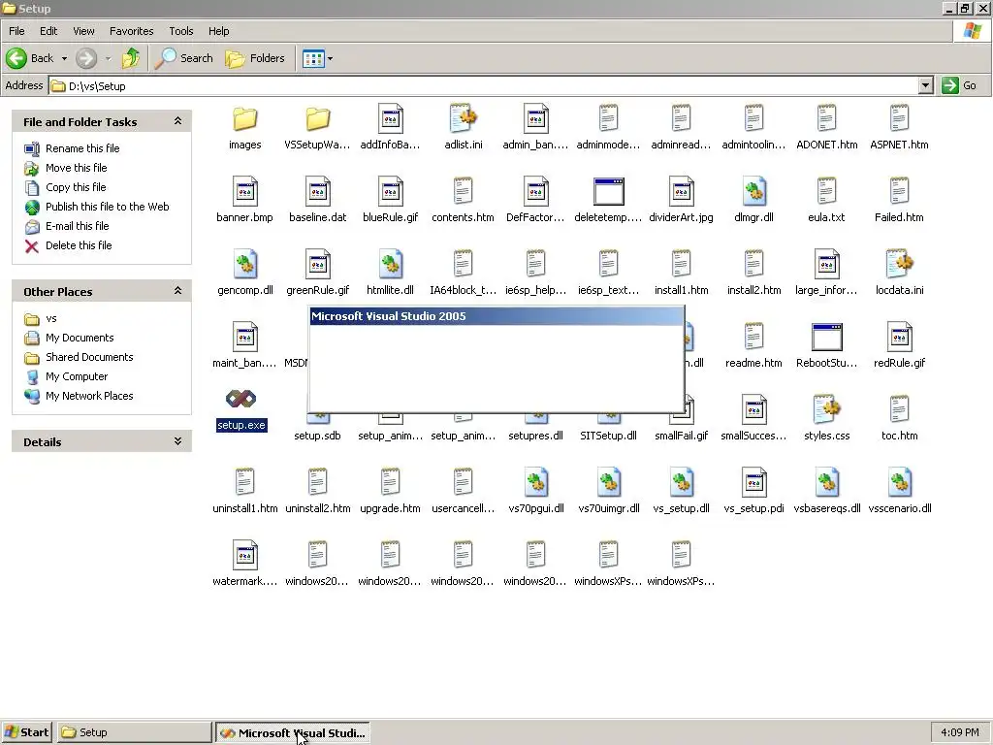Click the Address bar path field
993x745 pixels.
tap(484, 85)
